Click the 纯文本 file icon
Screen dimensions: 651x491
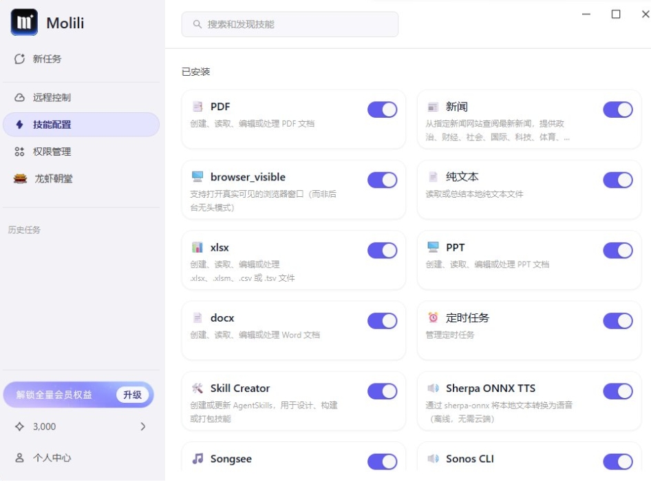coord(433,177)
